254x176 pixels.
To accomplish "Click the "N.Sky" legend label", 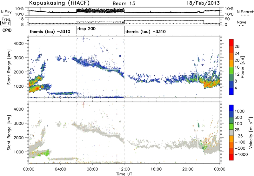I will (x=6, y=12).
